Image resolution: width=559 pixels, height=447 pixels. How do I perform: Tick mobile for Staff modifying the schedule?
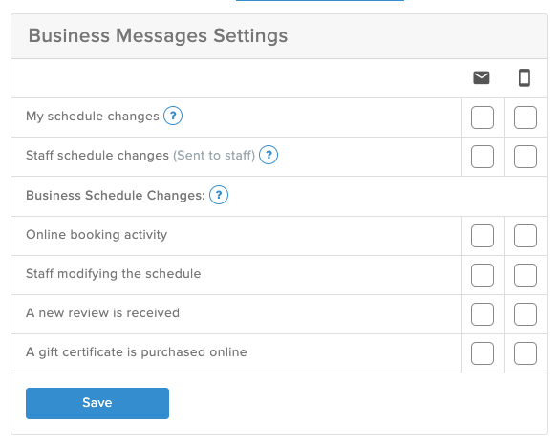click(526, 275)
